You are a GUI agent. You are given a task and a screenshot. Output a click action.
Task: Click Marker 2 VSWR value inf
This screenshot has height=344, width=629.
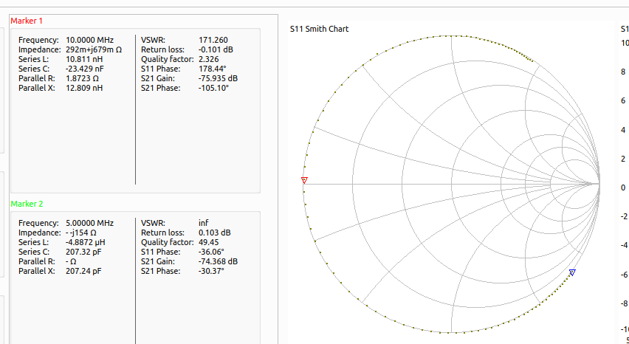204,223
